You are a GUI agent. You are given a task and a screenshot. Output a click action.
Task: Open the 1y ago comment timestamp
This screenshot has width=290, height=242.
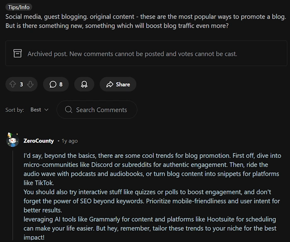[70, 141]
